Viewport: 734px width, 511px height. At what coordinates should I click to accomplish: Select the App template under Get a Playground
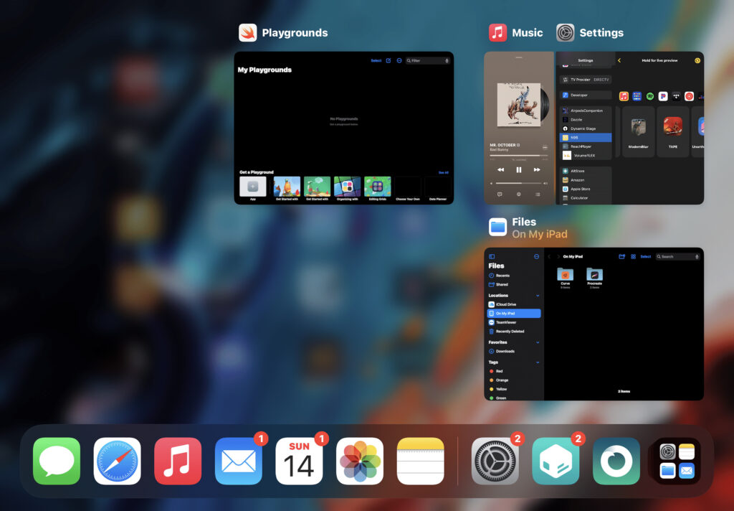pyautogui.click(x=252, y=188)
